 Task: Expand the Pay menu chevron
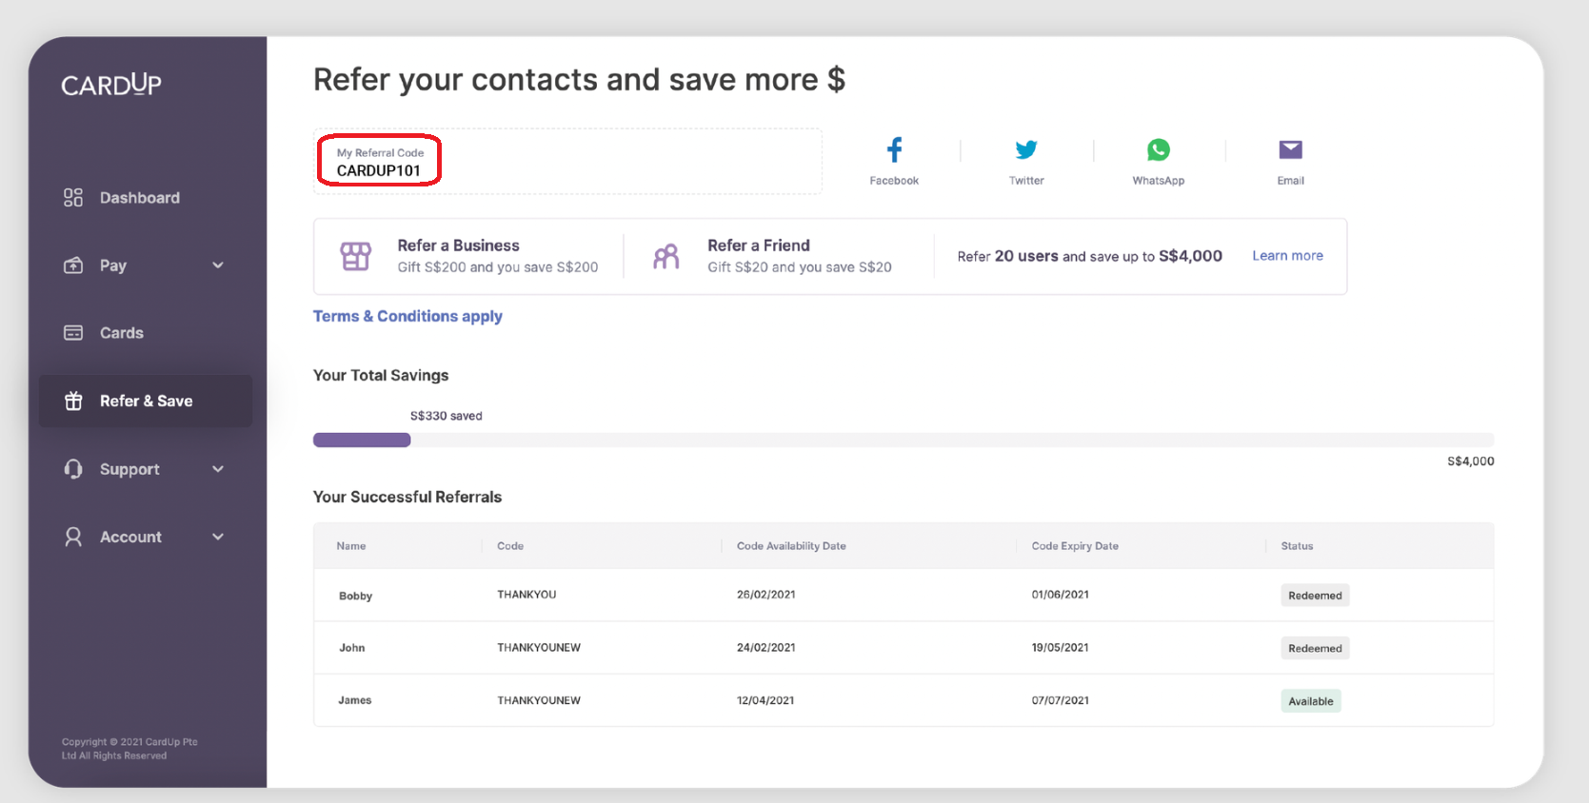click(x=218, y=265)
